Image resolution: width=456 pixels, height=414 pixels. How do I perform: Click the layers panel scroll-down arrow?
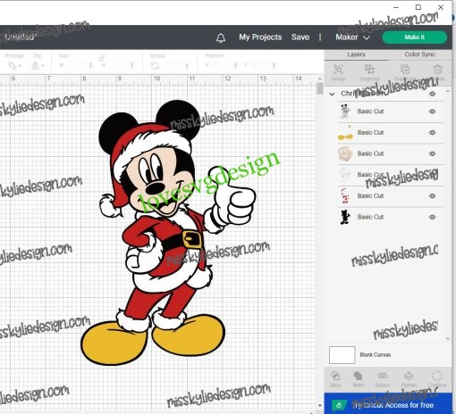coord(448,339)
